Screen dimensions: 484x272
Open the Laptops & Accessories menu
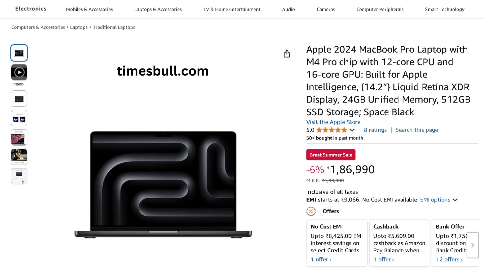(x=158, y=9)
